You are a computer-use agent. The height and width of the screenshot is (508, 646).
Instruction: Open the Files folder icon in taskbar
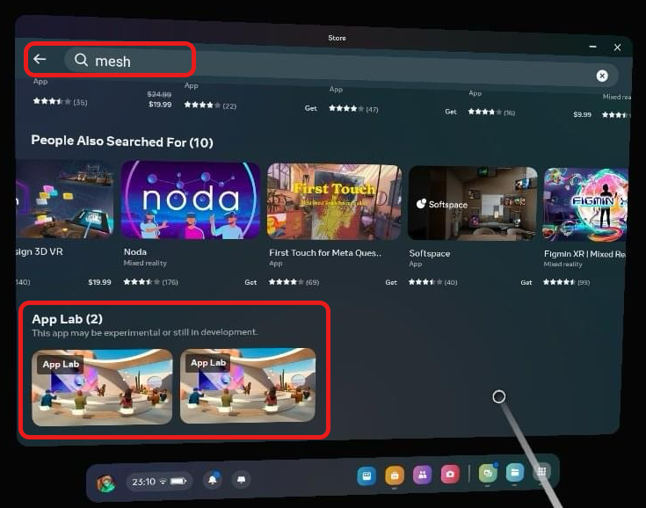point(515,473)
